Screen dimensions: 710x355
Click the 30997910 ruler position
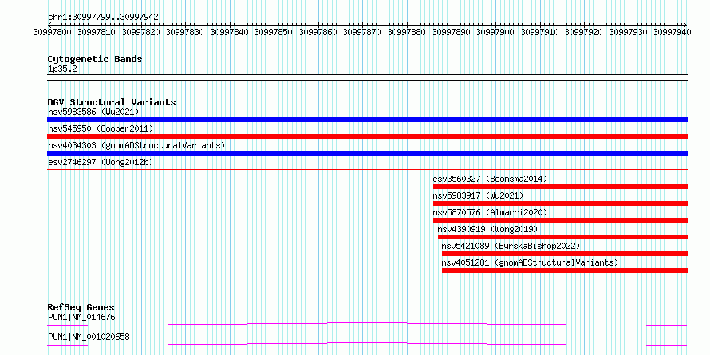coord(539,32)
